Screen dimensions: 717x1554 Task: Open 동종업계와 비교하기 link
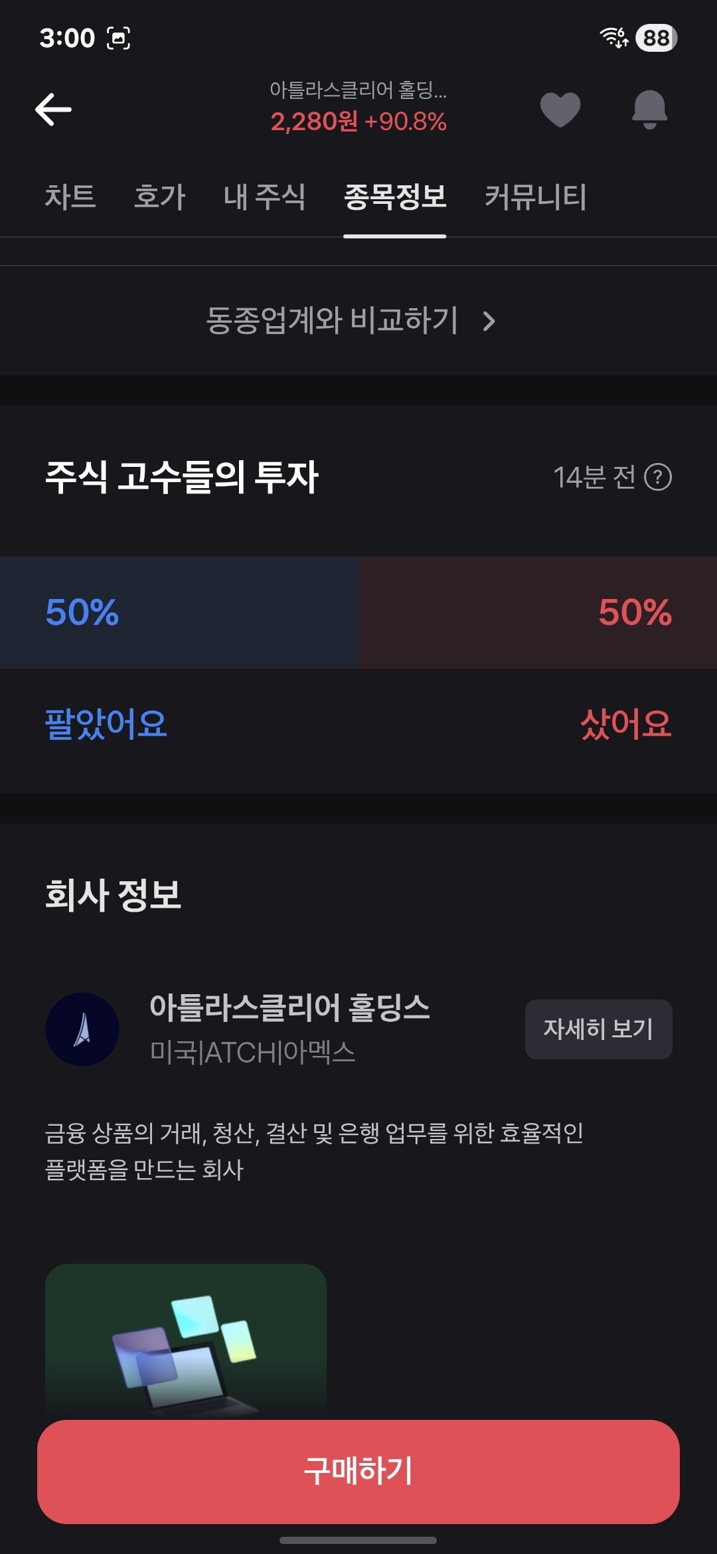pyautogui.click(x=332, y=321)
